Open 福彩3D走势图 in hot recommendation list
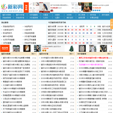 pos(8,36)
